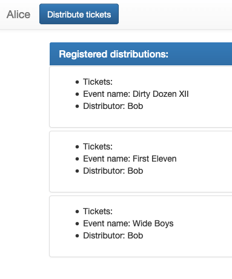Select the Alice brand label
Screen dimensions: 232x279
coord(18,15)
